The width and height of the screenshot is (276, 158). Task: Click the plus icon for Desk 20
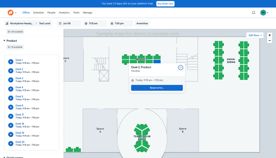(11, 144)
